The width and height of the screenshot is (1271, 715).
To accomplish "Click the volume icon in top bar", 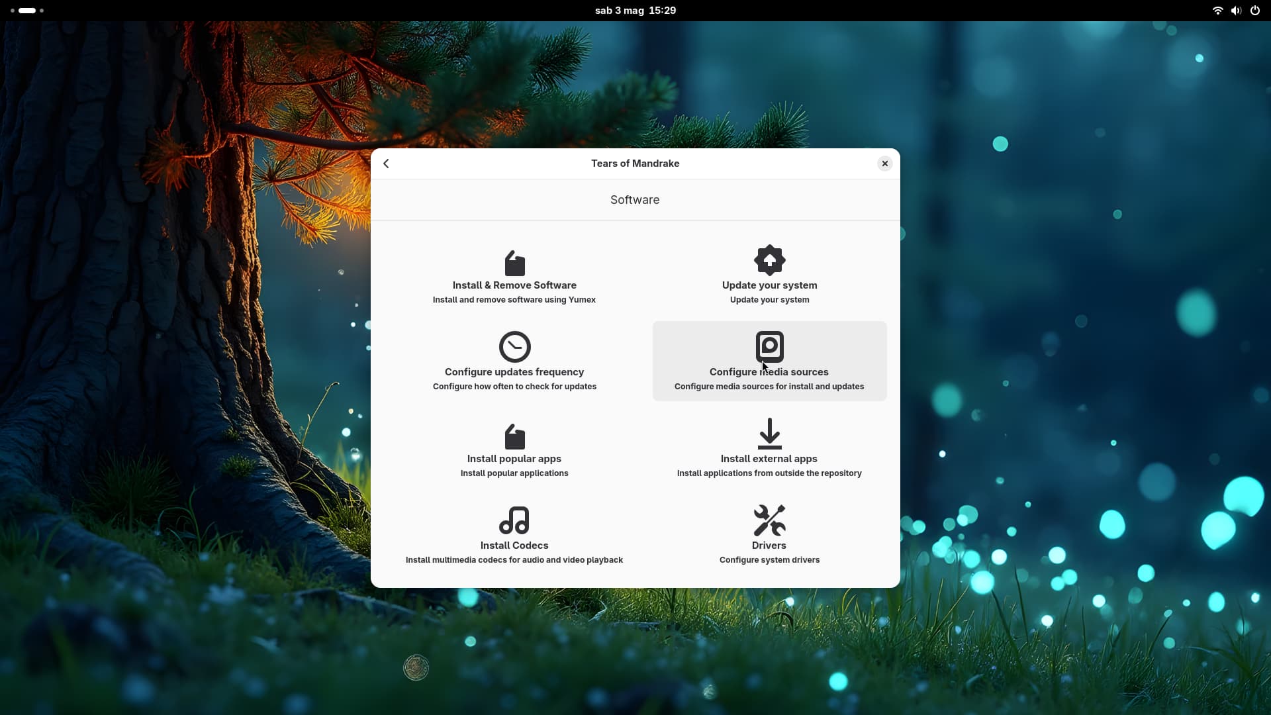I will 1236,11.
